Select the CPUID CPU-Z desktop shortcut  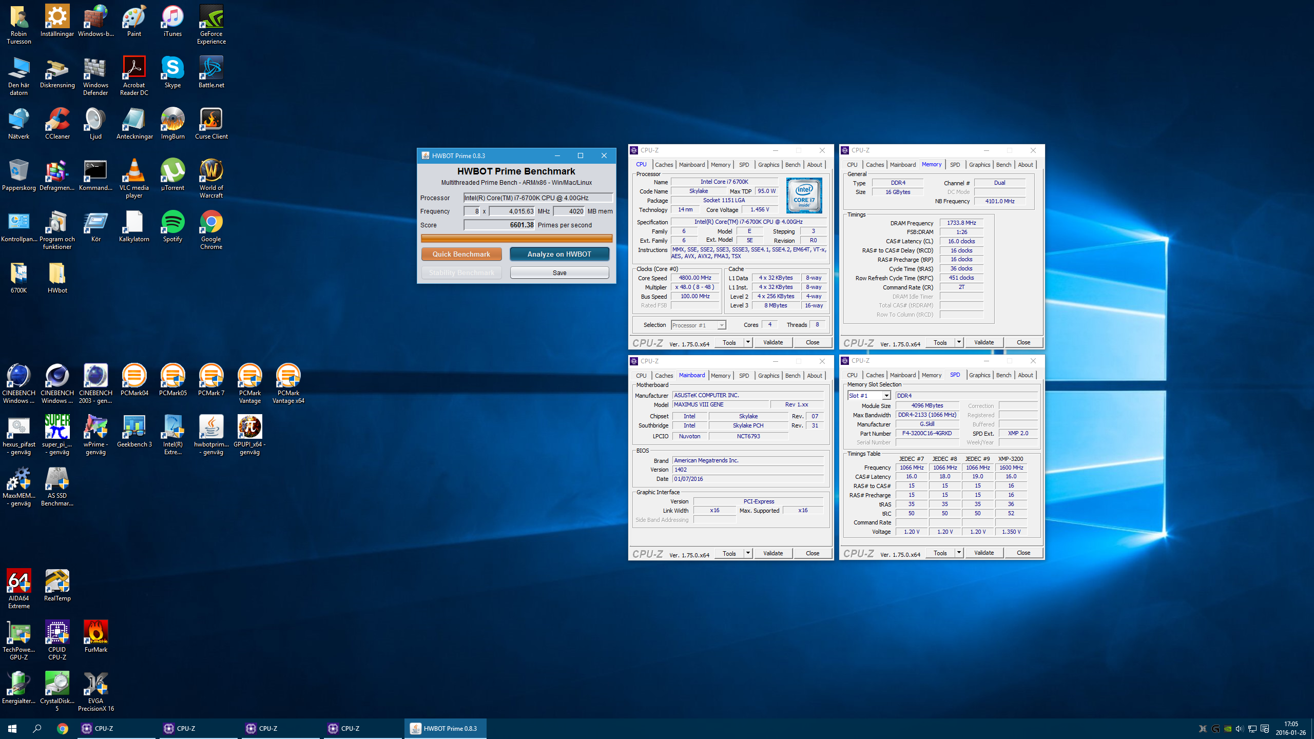[x=57, y=640]
